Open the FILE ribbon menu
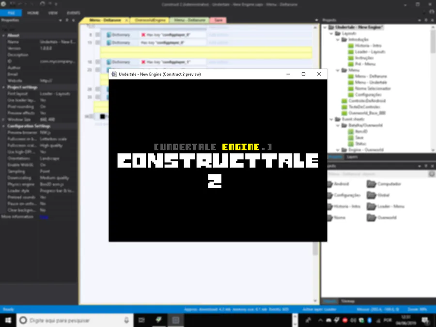This screenshot has height=327, width=436. (x=11, y=13)
